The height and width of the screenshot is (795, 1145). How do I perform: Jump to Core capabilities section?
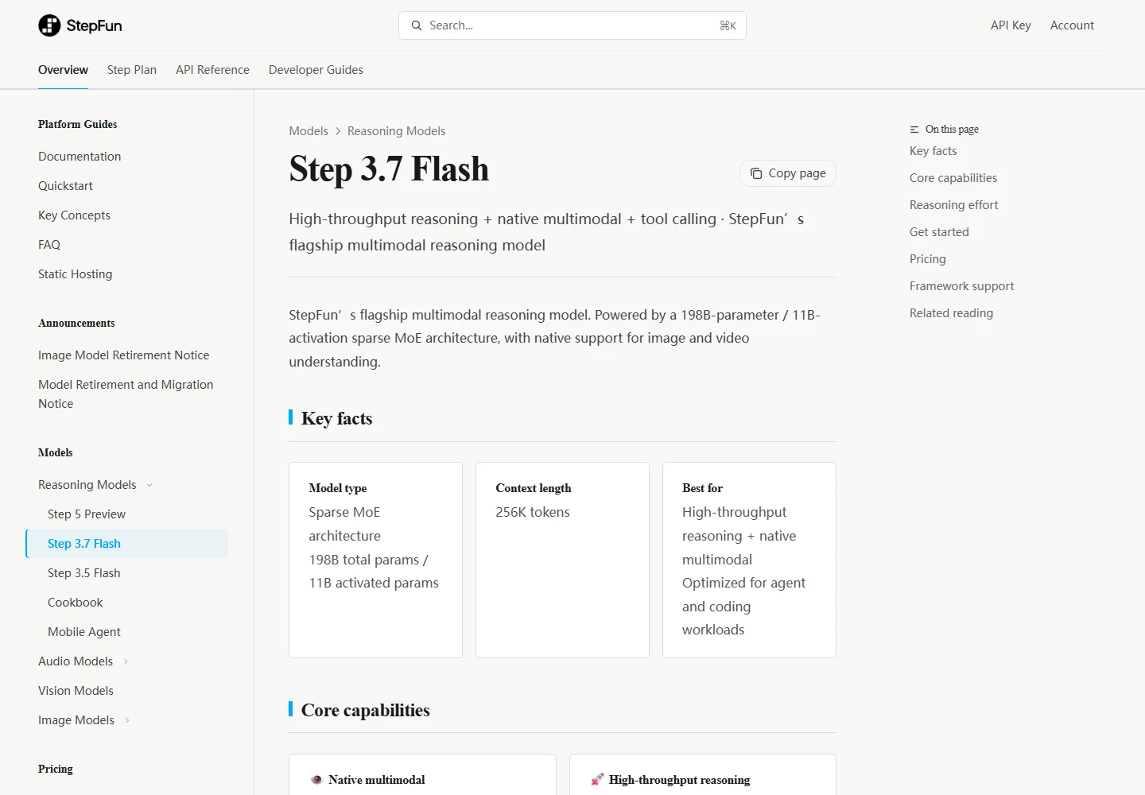coord(953,178)
